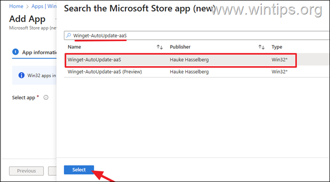Click the Winget-AutoUpdate-aaS search field
The height and width of the screenshot is (182, 330).
197,36
